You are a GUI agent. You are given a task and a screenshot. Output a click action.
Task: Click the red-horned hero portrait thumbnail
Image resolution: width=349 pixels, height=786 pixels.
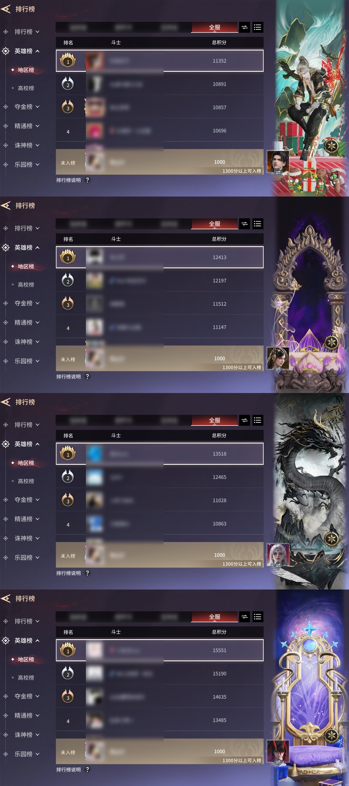point(278,751)
